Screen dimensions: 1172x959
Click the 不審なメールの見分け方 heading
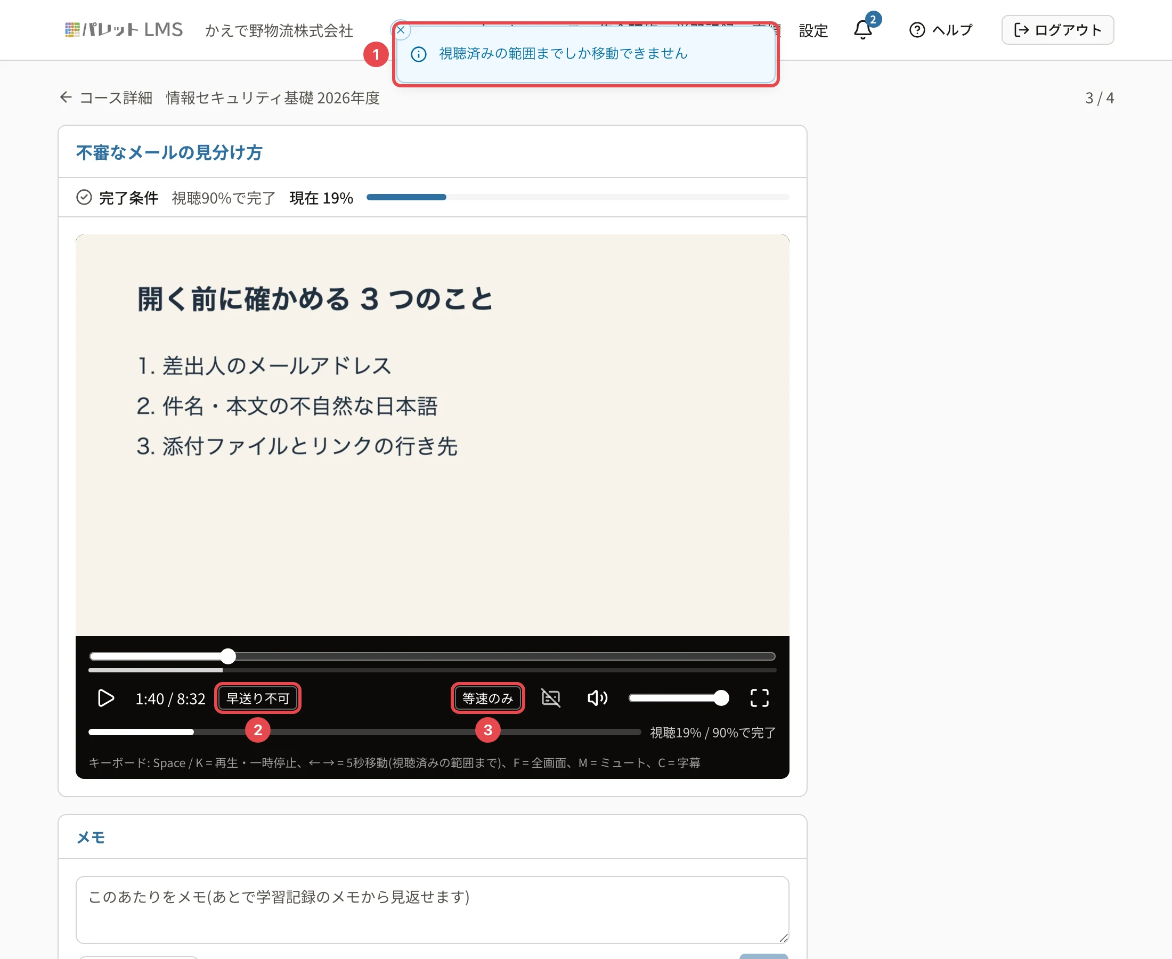coord(169,152)
